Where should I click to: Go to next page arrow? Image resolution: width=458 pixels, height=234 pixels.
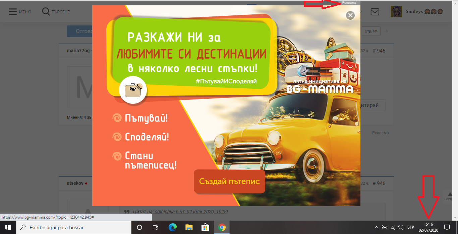click(x=386, y=31)
